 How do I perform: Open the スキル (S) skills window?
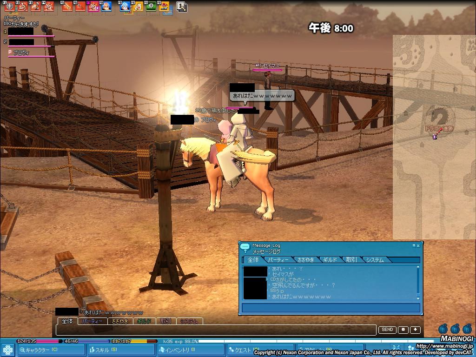(x=121, y=350)
